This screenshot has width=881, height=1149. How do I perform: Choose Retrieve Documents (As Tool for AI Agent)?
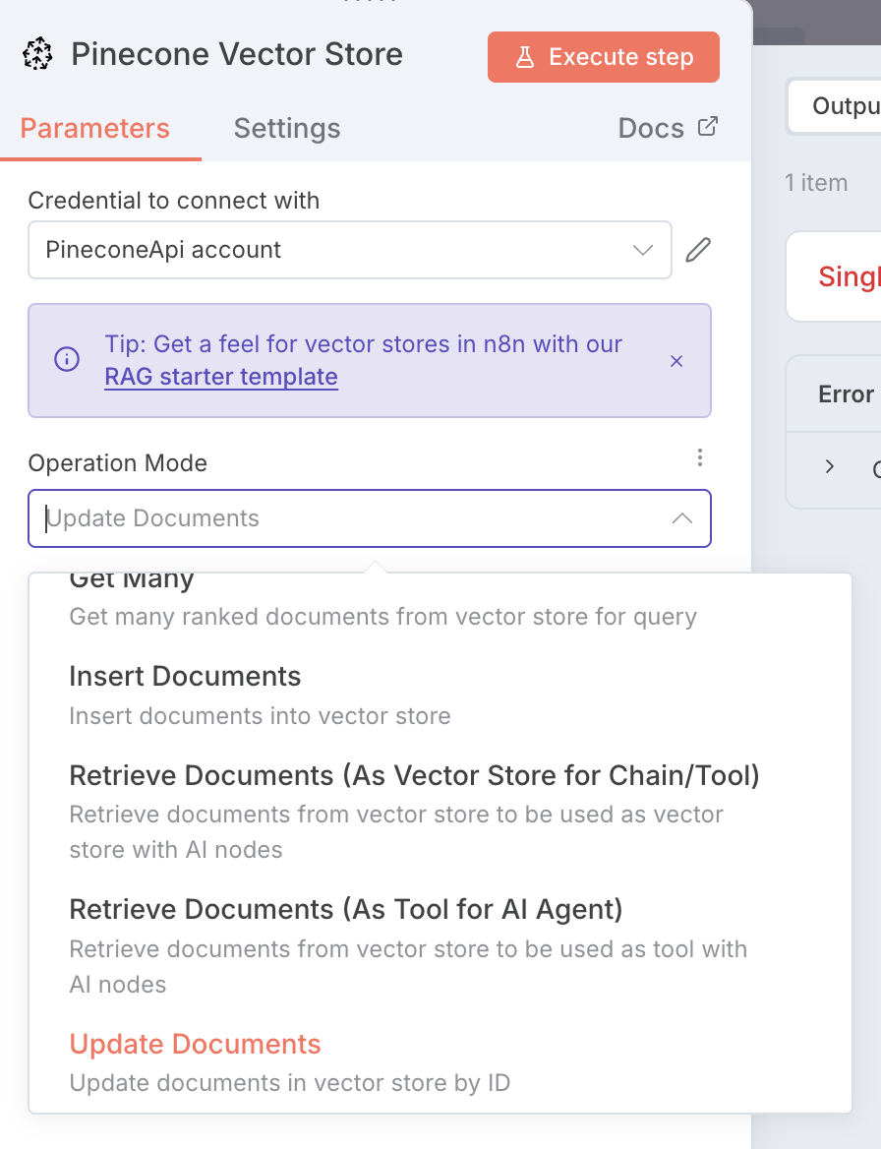point(440,945)
